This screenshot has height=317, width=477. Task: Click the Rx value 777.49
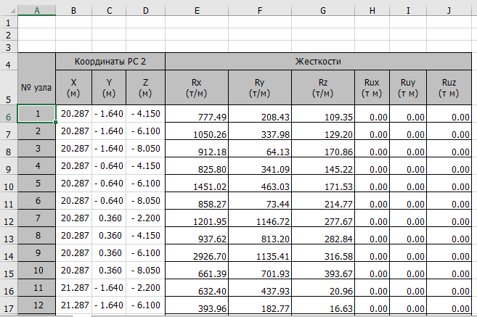[x=197, y=114]
